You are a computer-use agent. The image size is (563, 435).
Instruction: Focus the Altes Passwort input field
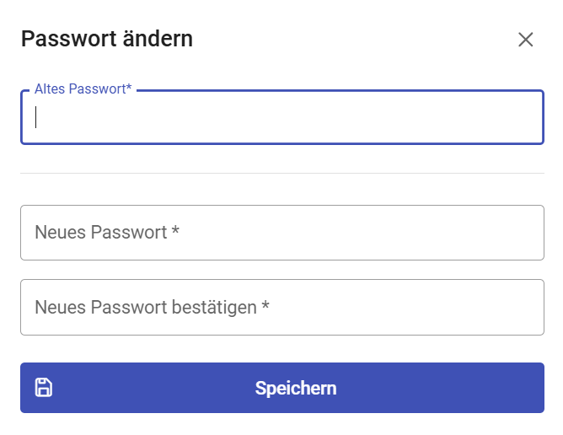pyautogui.click(x=281, y=118)
